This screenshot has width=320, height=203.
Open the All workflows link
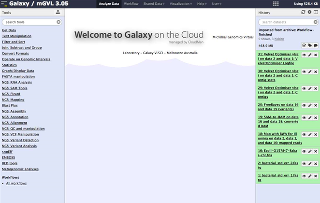click(x=16, y=183)
